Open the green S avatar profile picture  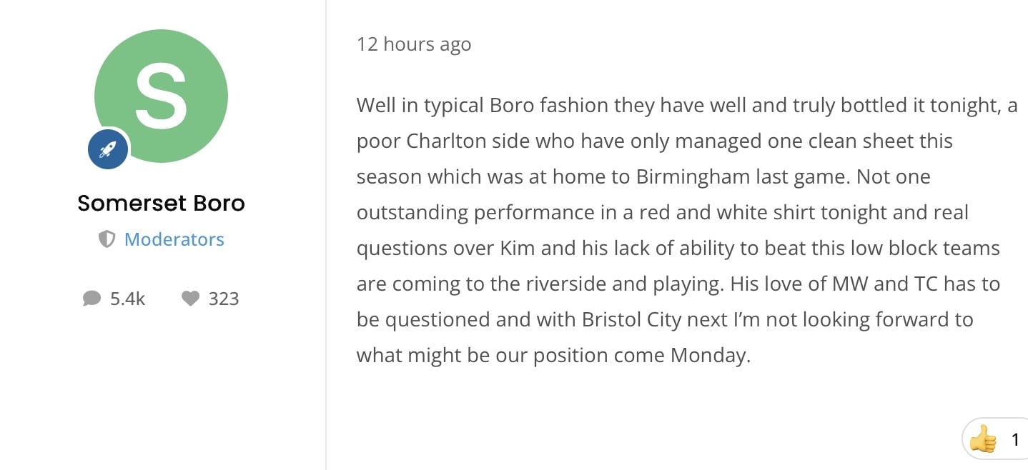(161, 96)
